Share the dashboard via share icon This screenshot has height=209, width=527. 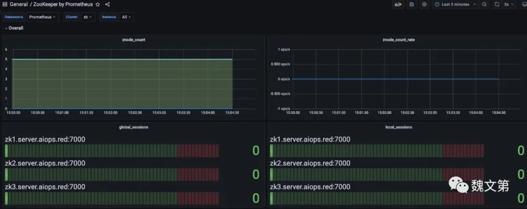click(107, 5)
